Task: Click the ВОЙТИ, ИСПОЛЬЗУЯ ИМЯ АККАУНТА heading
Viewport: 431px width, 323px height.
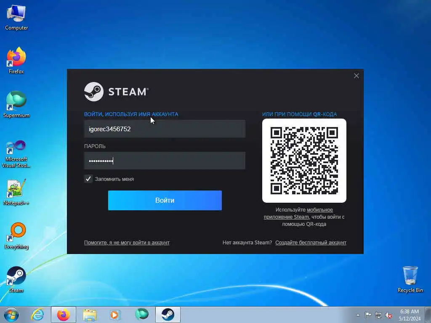Action: (131, 114)
